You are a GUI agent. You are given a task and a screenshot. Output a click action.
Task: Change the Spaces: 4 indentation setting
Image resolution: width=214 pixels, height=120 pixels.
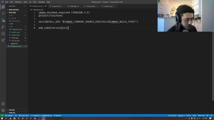[181, 116]
